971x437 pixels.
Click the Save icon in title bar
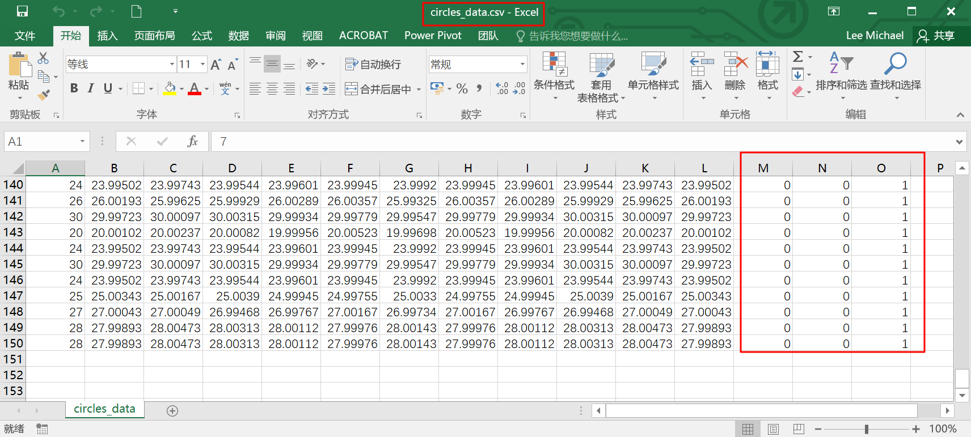pos(22,11)
